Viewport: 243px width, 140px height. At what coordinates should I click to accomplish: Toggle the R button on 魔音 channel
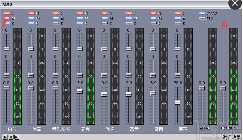pyautogui.click(x=154, y=13)
